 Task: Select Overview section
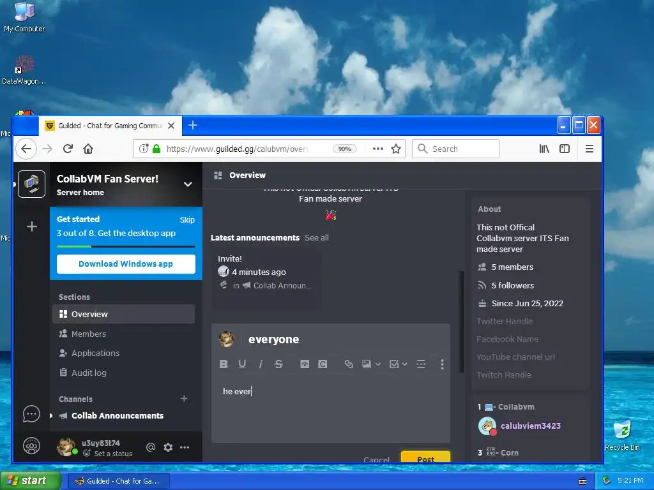pos(123,314)
